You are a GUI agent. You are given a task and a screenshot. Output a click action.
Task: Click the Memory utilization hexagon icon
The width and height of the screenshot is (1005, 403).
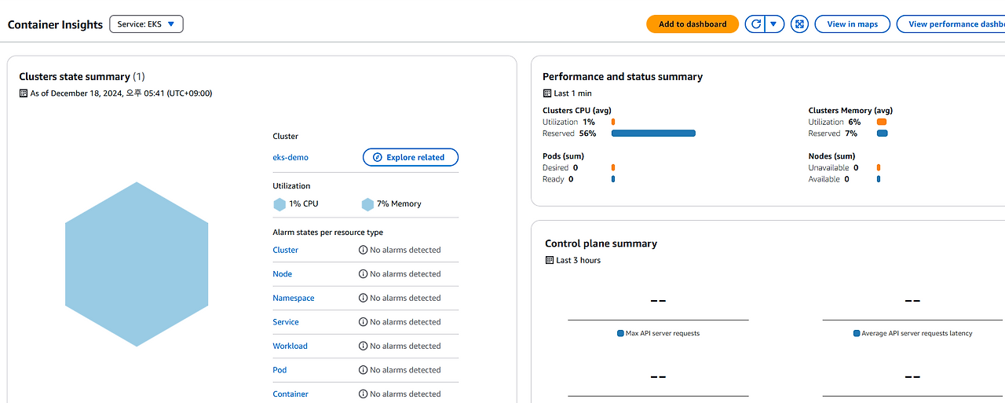367,204
